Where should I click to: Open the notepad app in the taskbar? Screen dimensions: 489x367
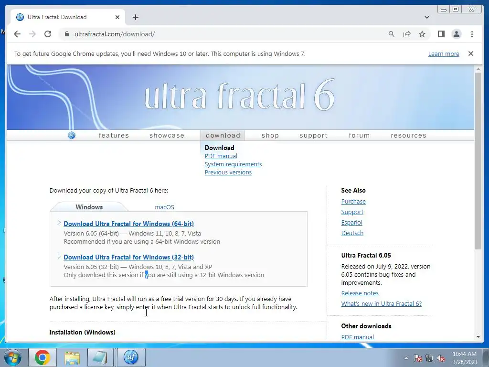(100, 357)
